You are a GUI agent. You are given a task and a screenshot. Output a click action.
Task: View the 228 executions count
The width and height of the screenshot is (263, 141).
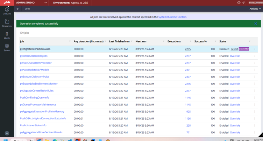(189, 126)
